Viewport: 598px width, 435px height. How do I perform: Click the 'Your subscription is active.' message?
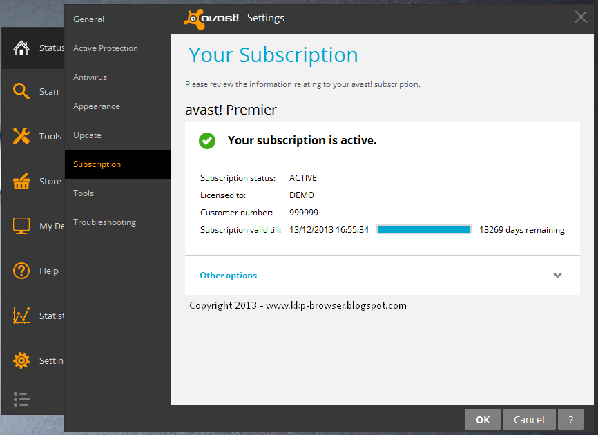[302, 140]
